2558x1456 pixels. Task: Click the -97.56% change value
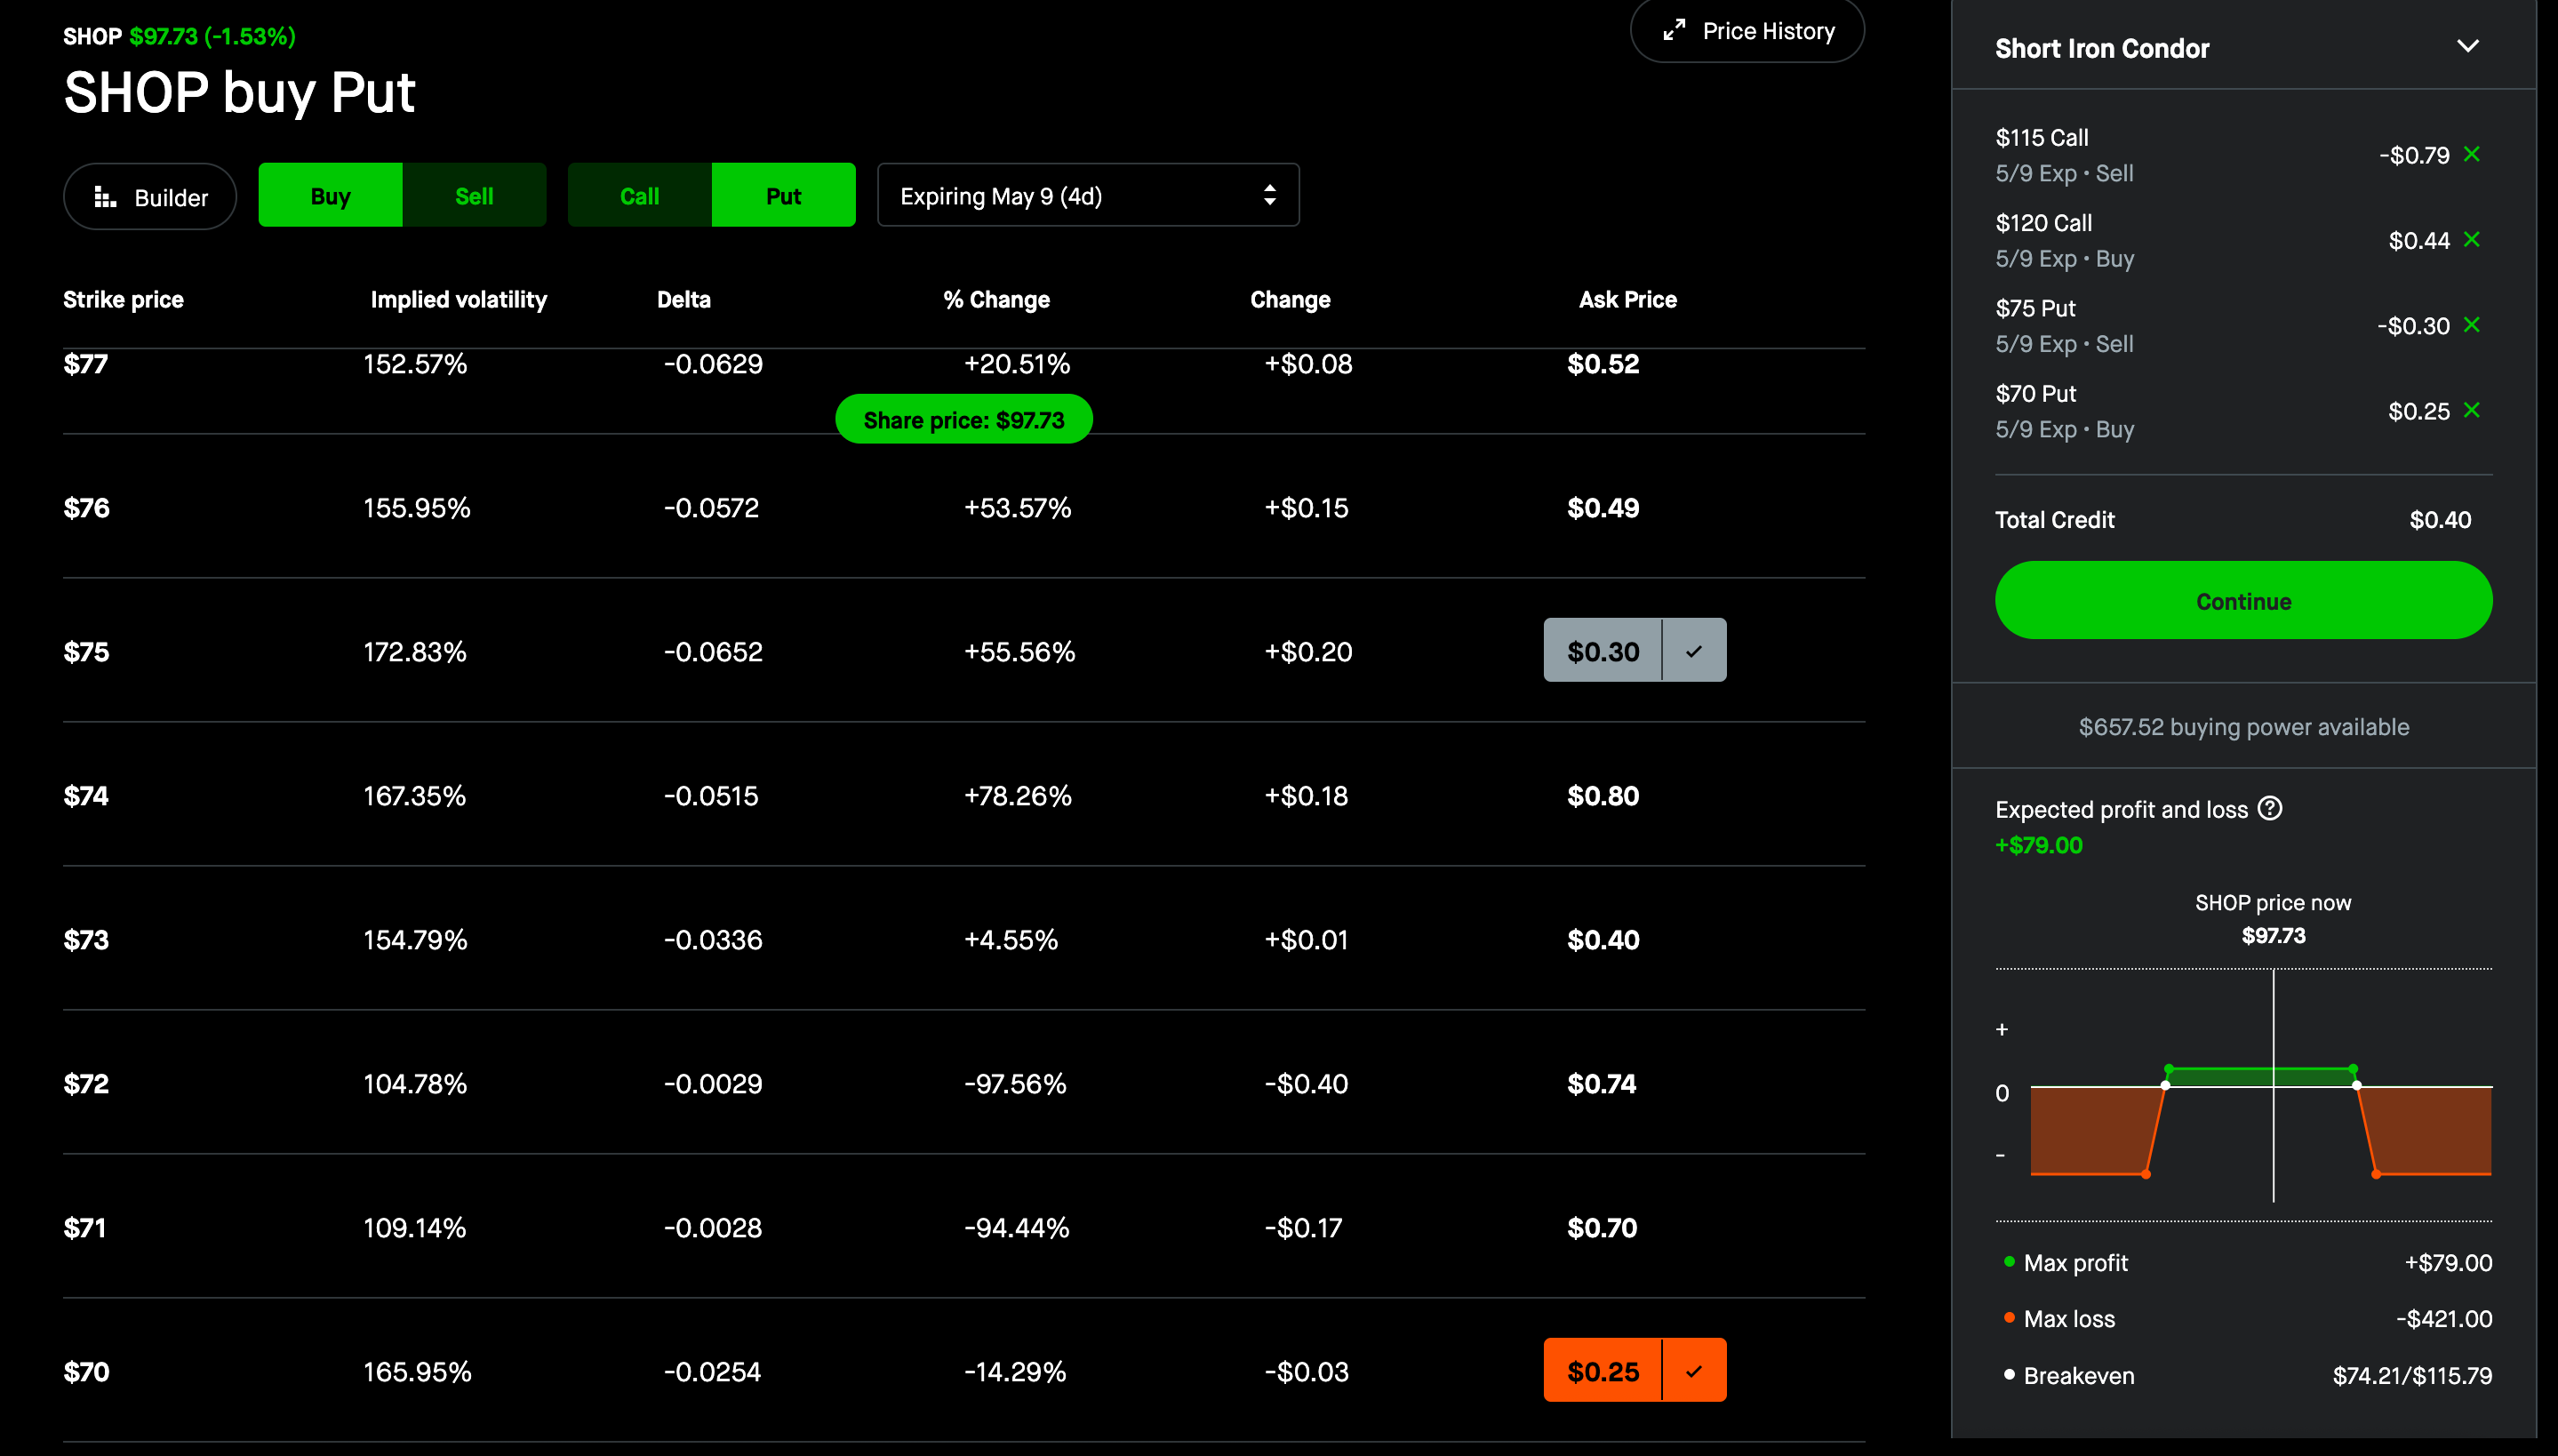click(1015, 1084)
